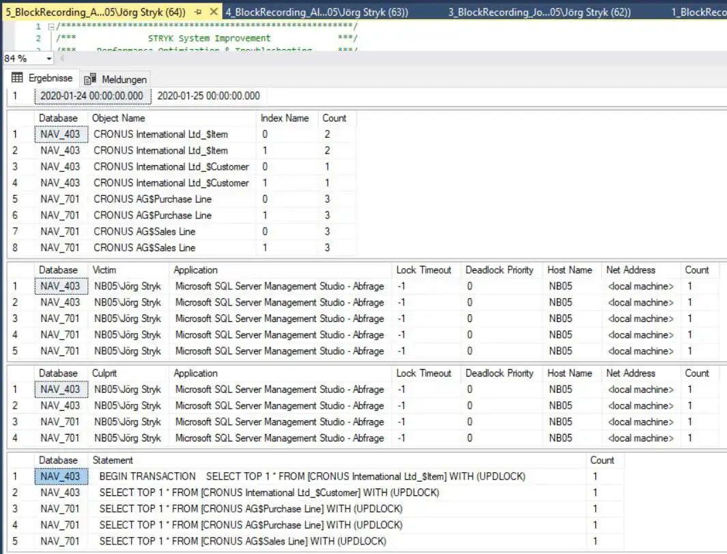The image size is (727, 554).
Task: Select row header 8 in object grid
Action: 20,248
